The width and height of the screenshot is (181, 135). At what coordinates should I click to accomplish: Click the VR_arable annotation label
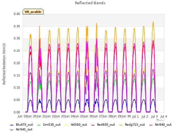33,12
